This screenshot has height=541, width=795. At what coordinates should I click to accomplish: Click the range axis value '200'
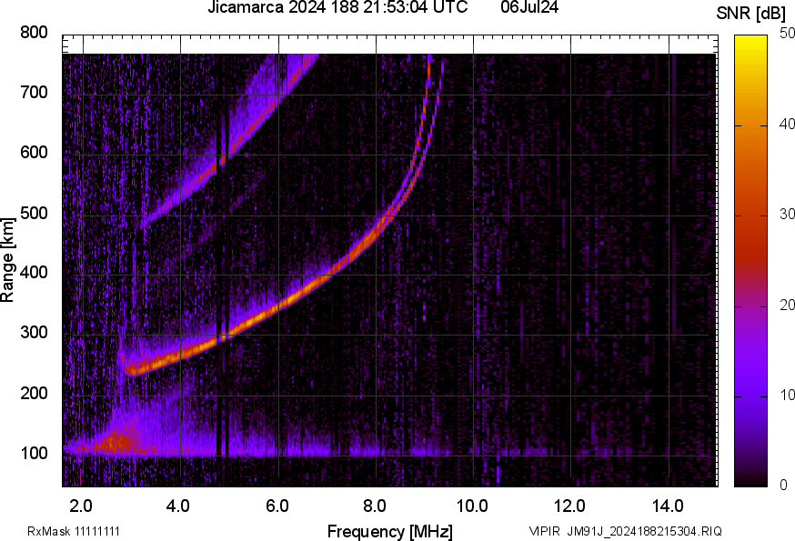pos(34,393)
